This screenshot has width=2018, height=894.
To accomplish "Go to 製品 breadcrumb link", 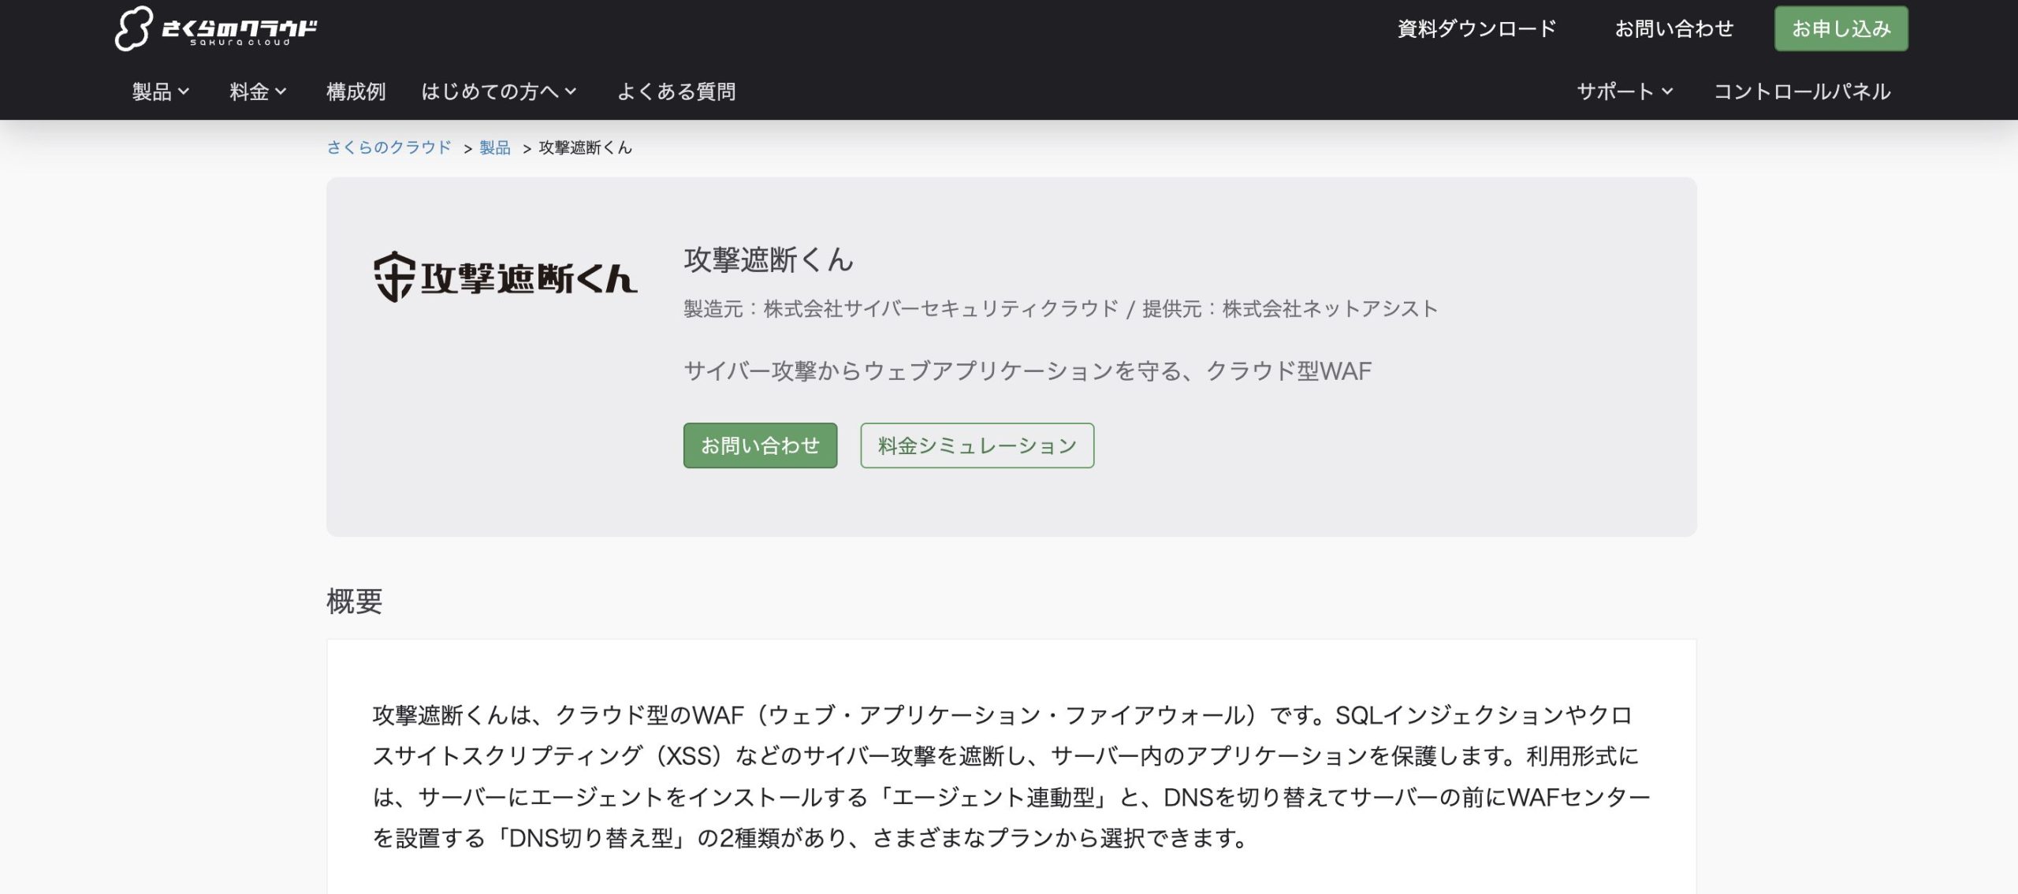I will [495, 147].
